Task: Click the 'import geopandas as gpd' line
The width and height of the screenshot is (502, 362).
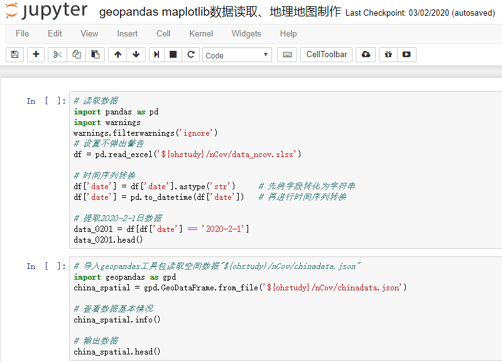Action: pyautogui.click(x=125, y=277)
